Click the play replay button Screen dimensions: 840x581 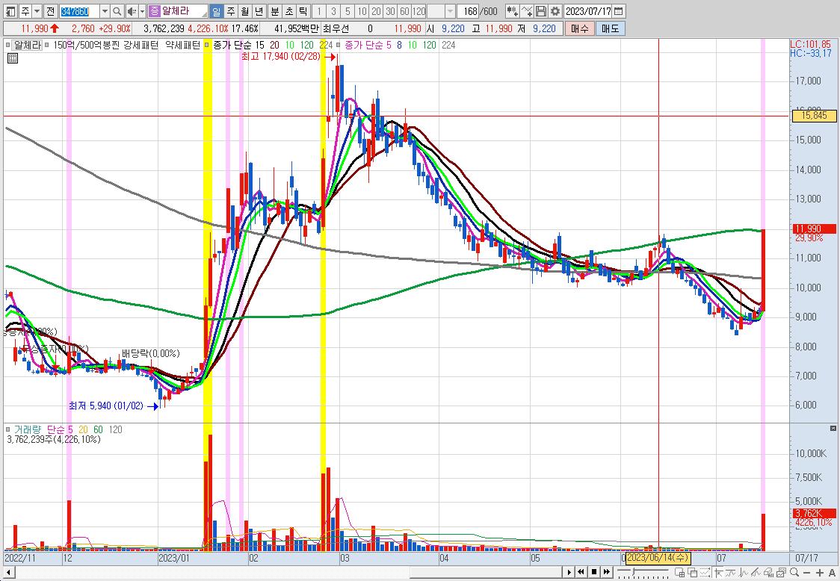[569, 572]
